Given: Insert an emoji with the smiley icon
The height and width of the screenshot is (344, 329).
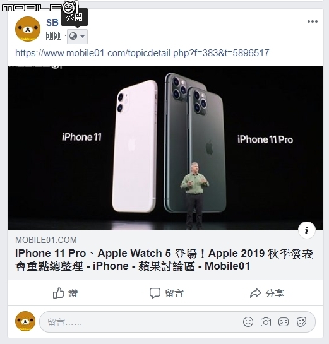Looking at the screenshot, I should point(248,322).
